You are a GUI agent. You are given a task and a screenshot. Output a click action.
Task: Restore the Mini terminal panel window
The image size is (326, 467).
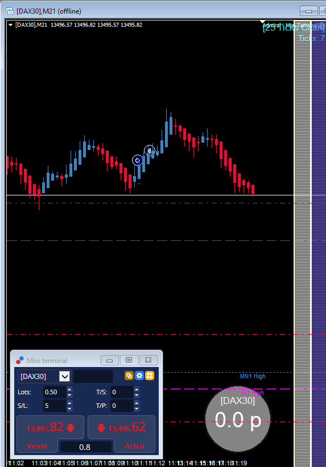(x=129, y=360)
